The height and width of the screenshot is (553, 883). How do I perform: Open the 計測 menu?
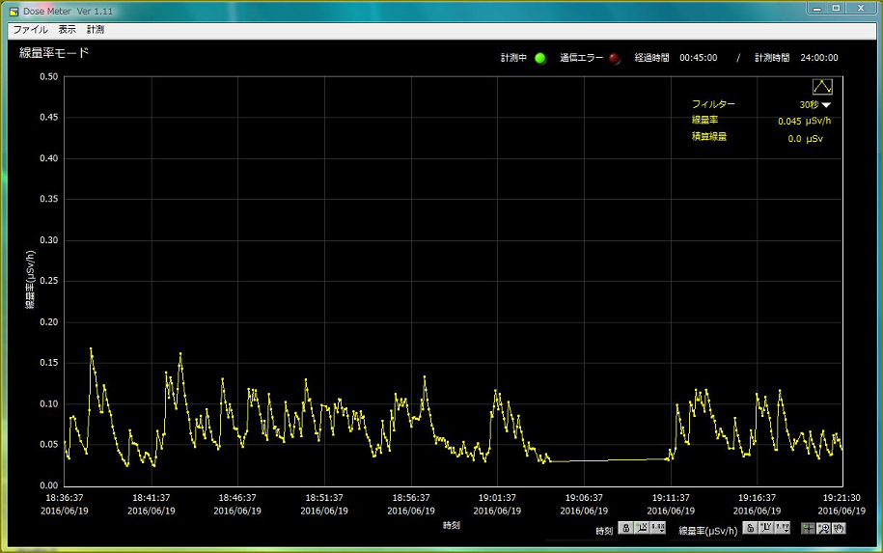(x=96, y=30)
